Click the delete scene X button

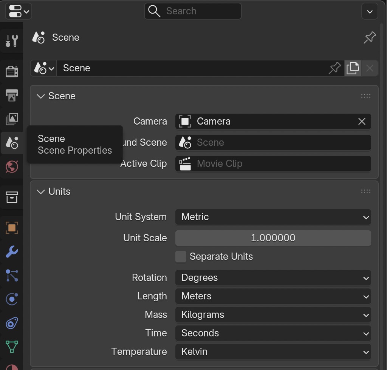coord(370,68)
